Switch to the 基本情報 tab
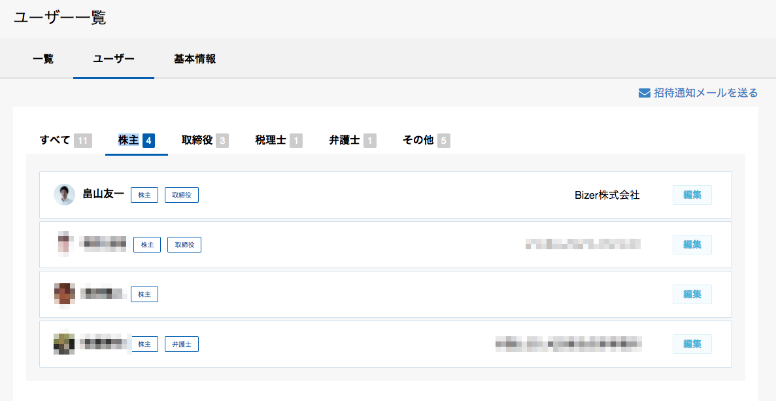This screenshot has width=776, height=401. coord(195,59)
